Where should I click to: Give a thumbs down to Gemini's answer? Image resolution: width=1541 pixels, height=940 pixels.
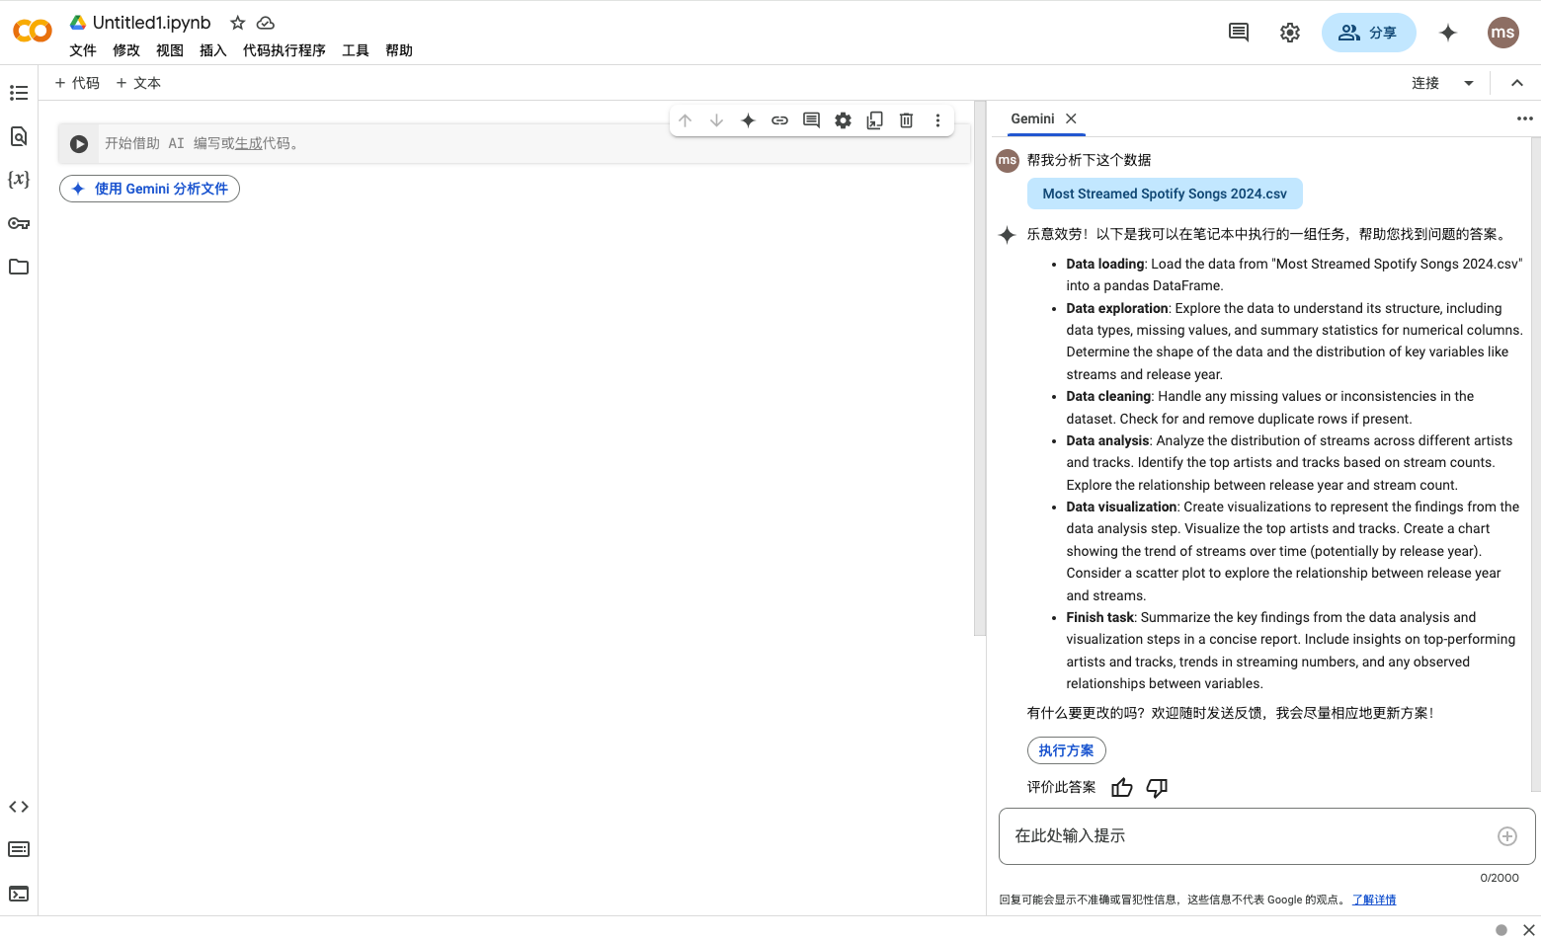coord(1157,787)
